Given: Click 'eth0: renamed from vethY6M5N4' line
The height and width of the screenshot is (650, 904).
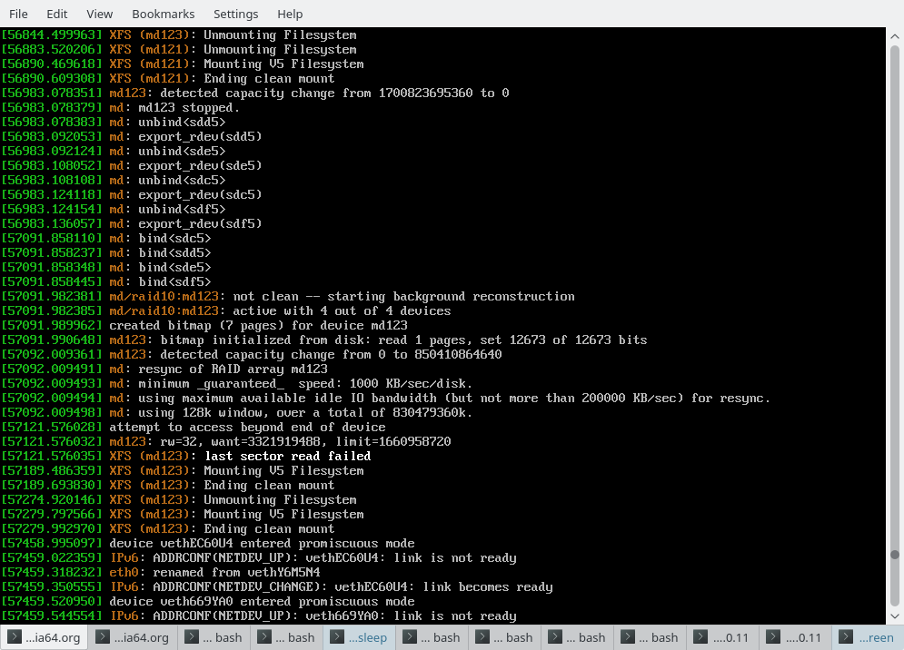Looking at the screenshot, I should tap(161, 573).
